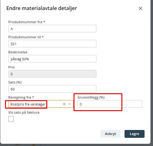The image size is (153, 146).
Task: Focus the Produktnummer fra field containing A
Action: 52,29
